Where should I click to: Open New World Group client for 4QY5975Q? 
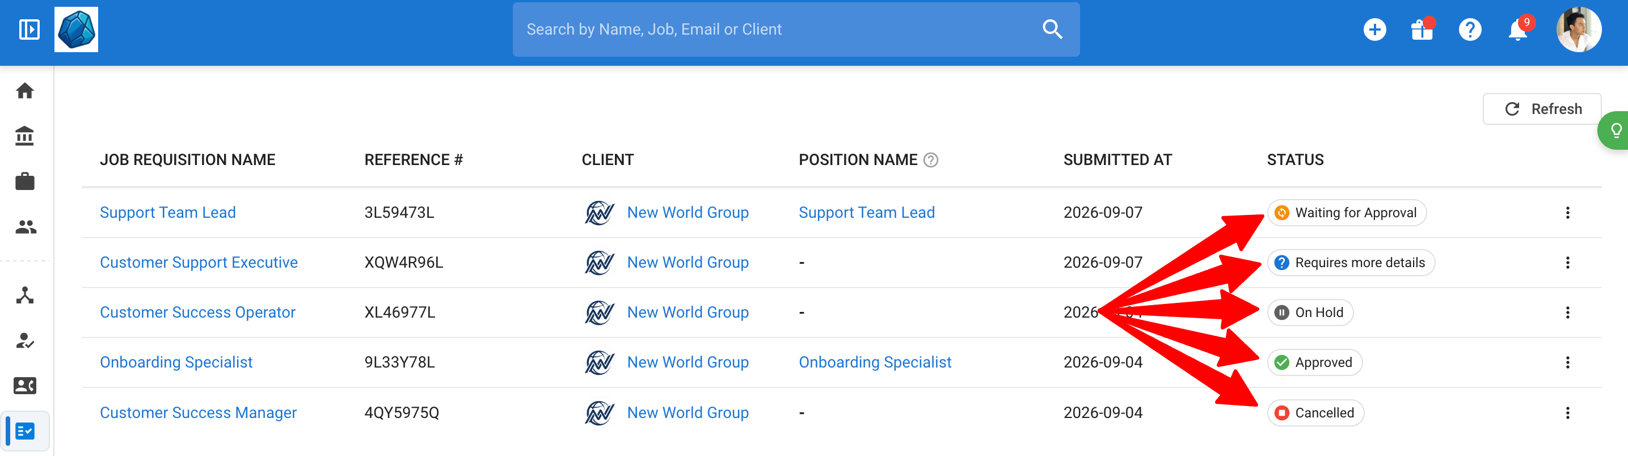coord(688,412)
